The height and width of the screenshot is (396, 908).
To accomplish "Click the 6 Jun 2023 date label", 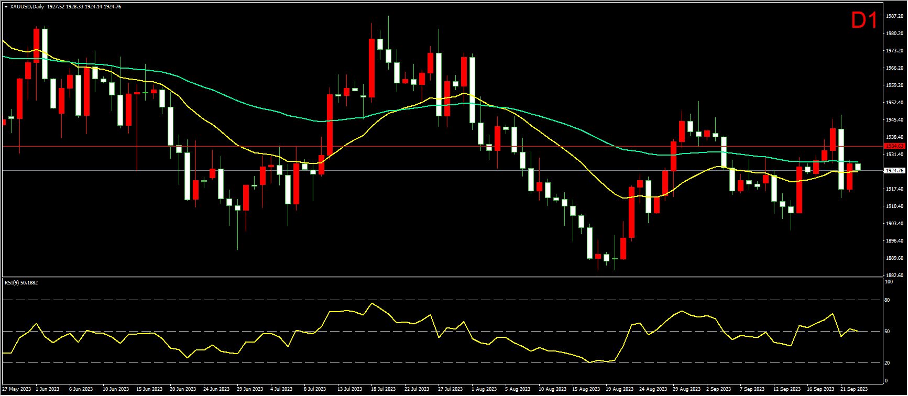I will click(x=81, y=389).
